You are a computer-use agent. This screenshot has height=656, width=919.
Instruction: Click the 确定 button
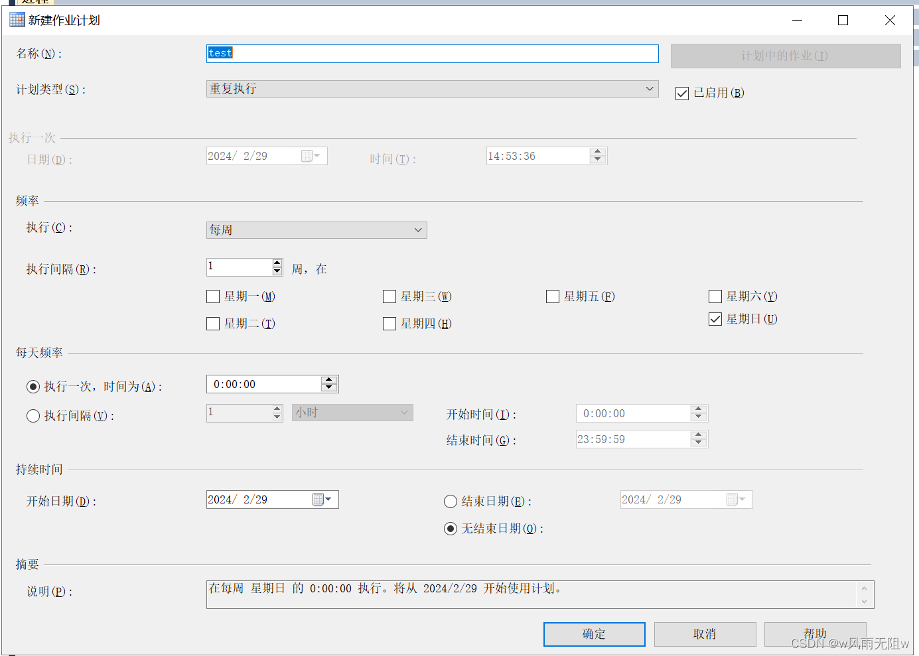[x=595, y=634]
